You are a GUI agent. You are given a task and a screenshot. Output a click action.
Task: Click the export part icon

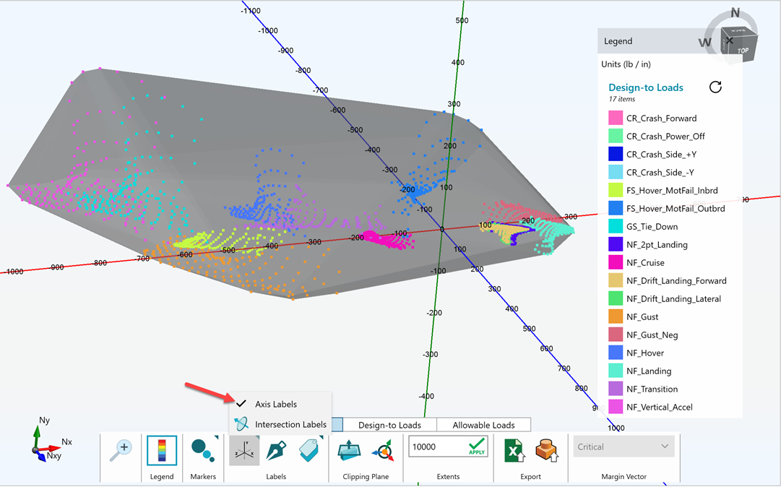545,450
